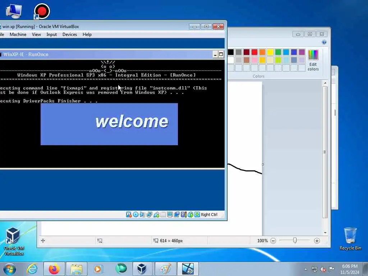
Task: Click Paint vertical scrollbar up arrow
Action: [325, 83]
